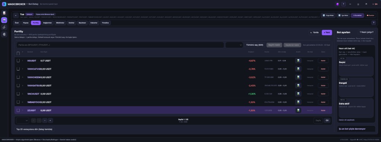Switch to the Özet tab
The height and width of the screenshot is (142, 381).
point(16,23)
